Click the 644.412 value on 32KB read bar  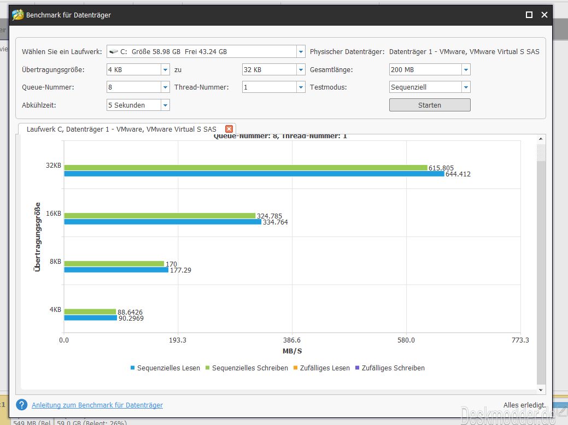coord(458,174)
